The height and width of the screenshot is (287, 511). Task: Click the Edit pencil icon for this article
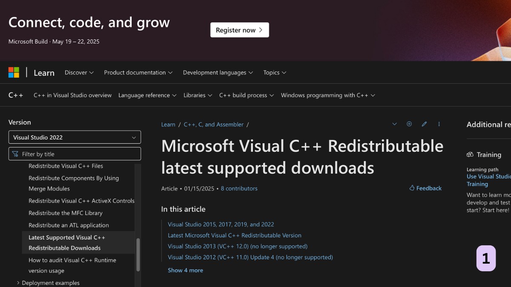click(424, 124)
